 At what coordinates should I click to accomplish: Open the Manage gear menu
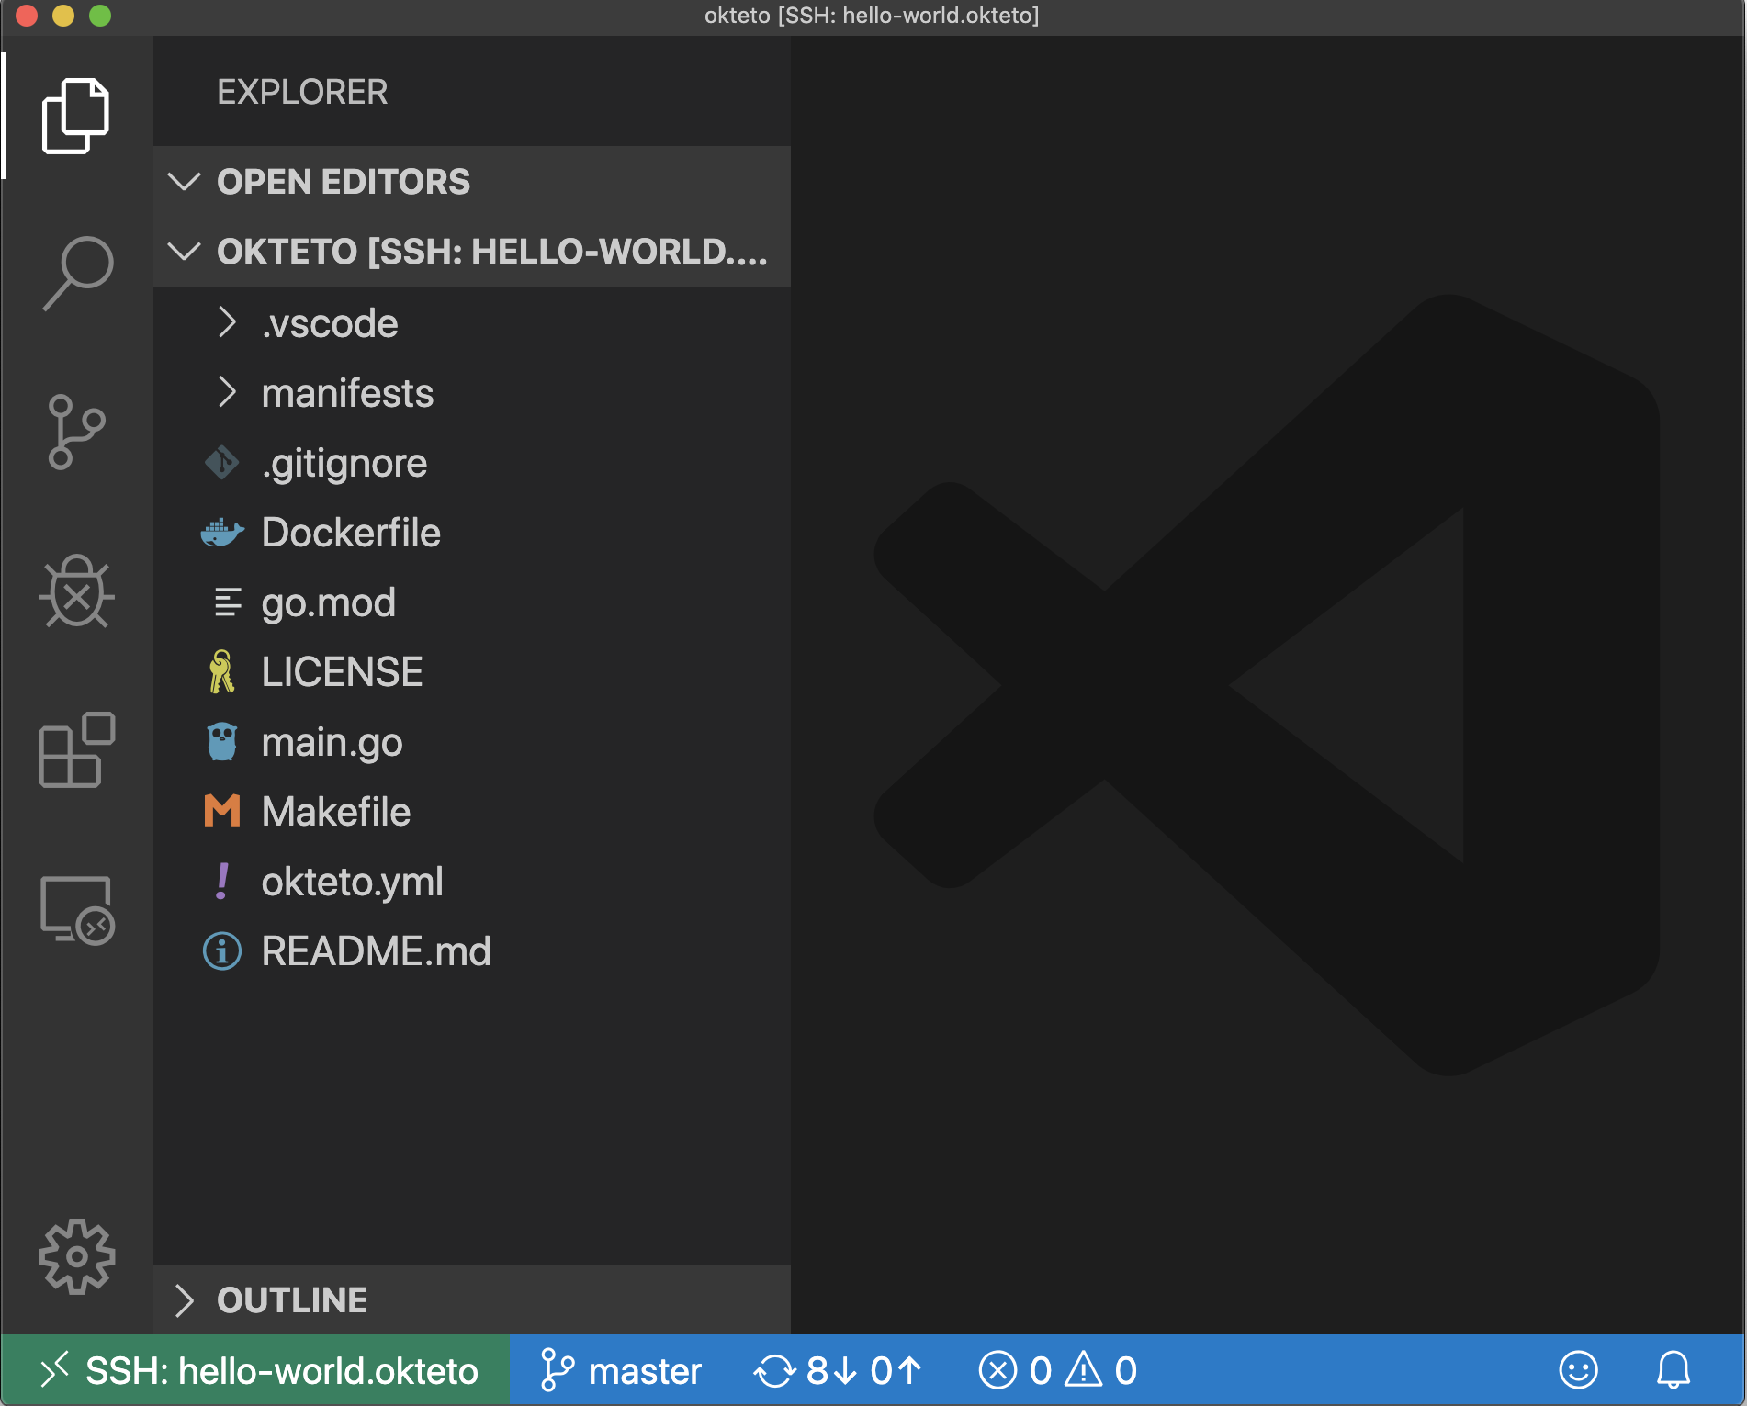coord(77,1256)
